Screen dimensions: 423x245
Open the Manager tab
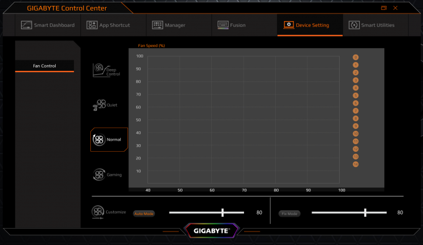pyautogui.click(x=179, y=25)
